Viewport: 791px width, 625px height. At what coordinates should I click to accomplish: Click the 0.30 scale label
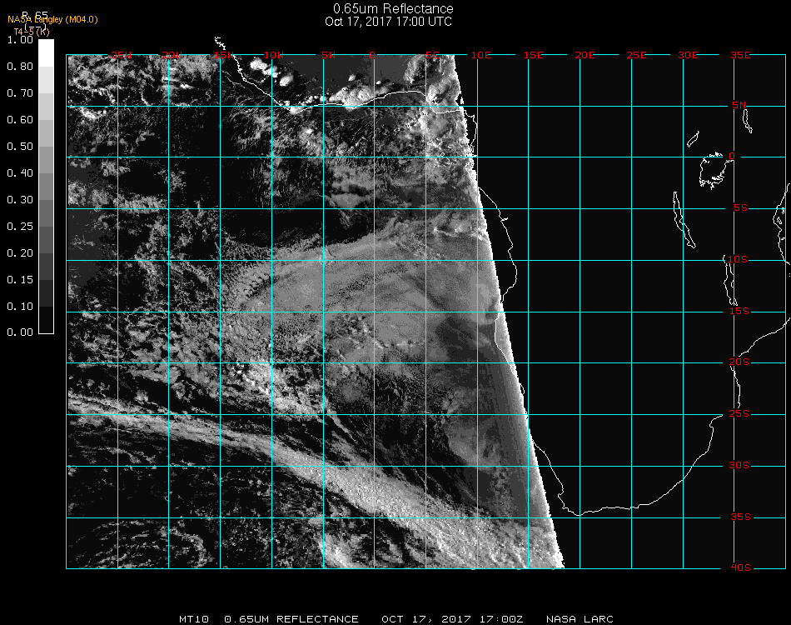pyautogui.click(x=20, y=200)
